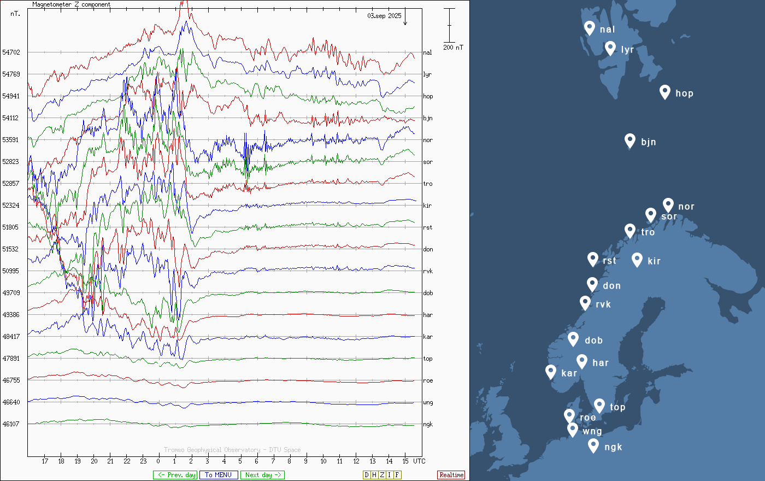Open the Realtime view link
This screenshot has height=481, width=765.
click(x=451, y=475)
